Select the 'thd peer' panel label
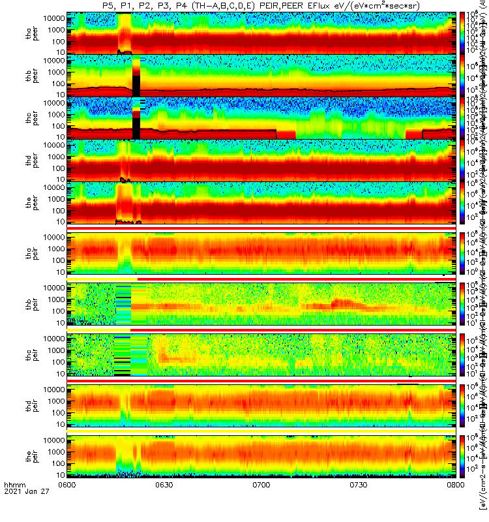 (x=31, y=161)
